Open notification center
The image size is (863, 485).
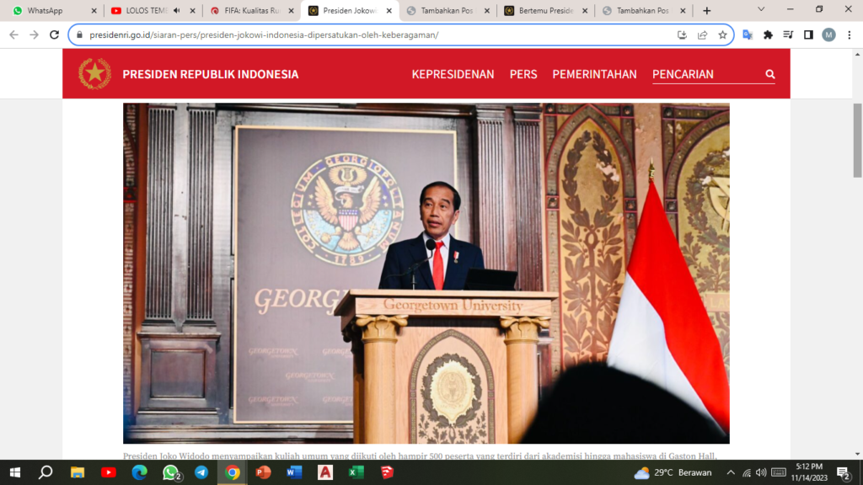tap(844, 472)
